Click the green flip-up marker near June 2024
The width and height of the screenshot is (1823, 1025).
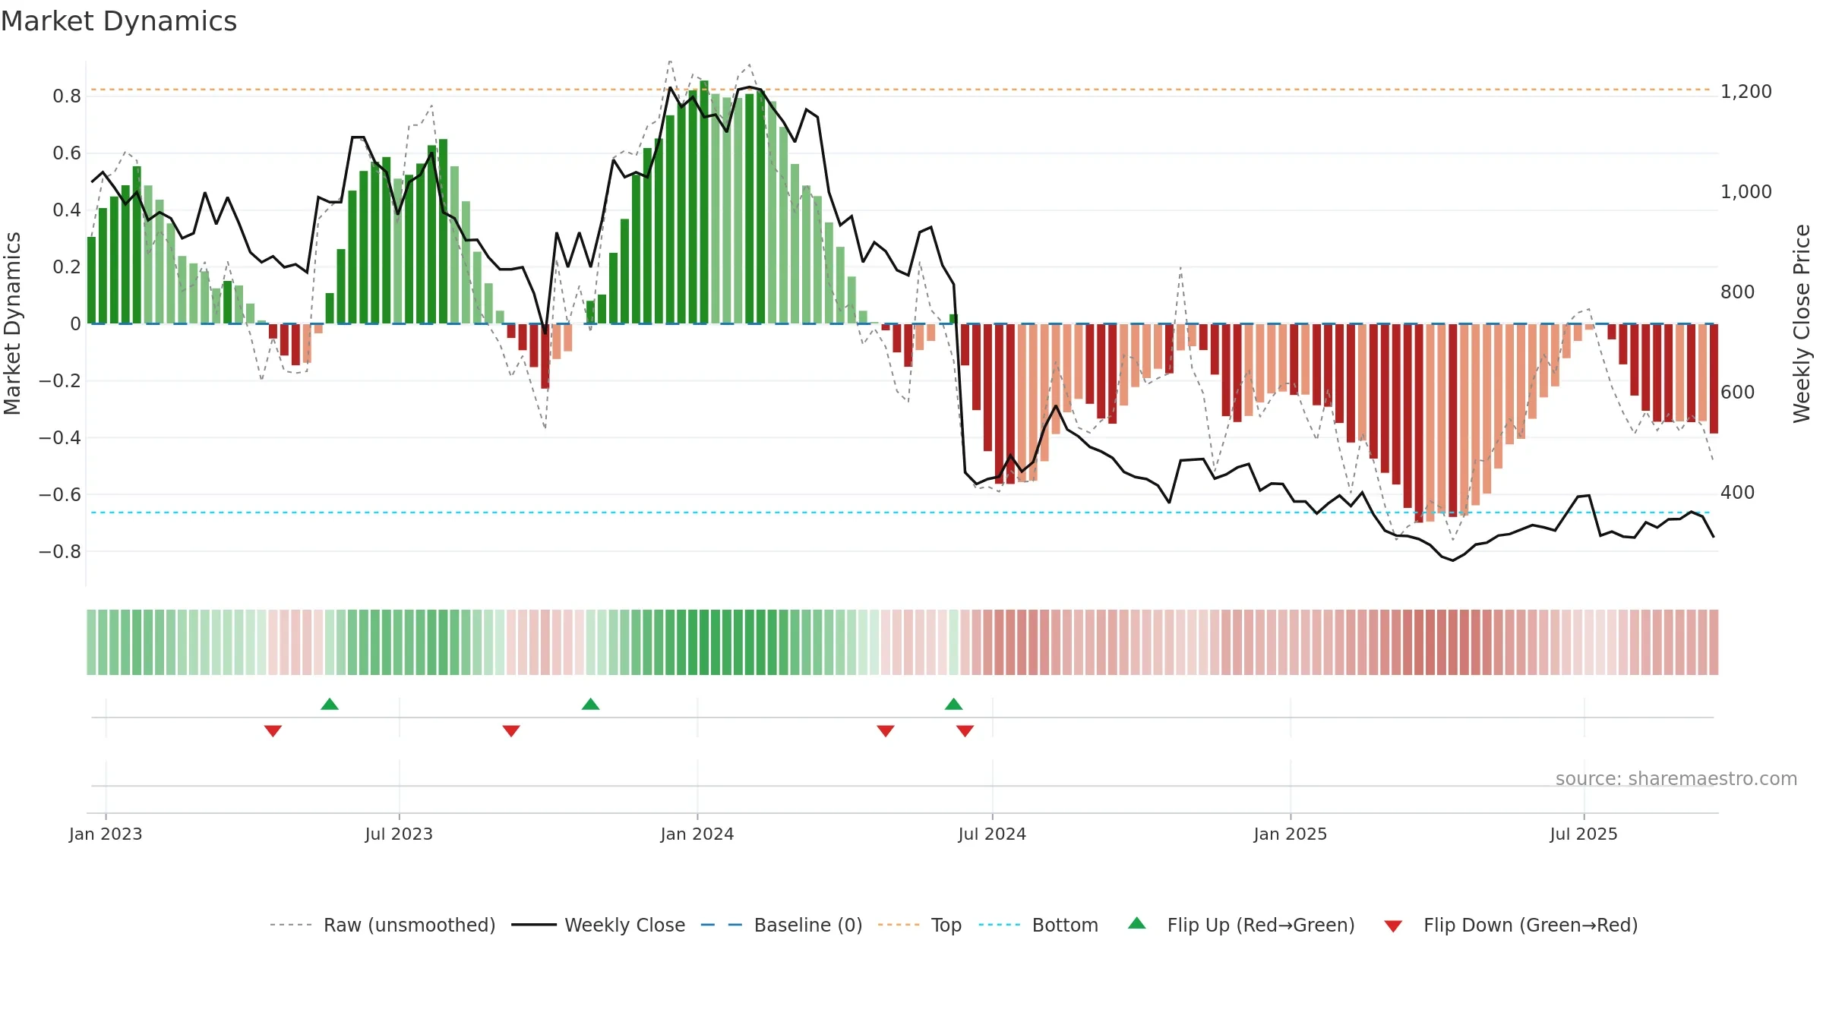click(x=954, y=704)
